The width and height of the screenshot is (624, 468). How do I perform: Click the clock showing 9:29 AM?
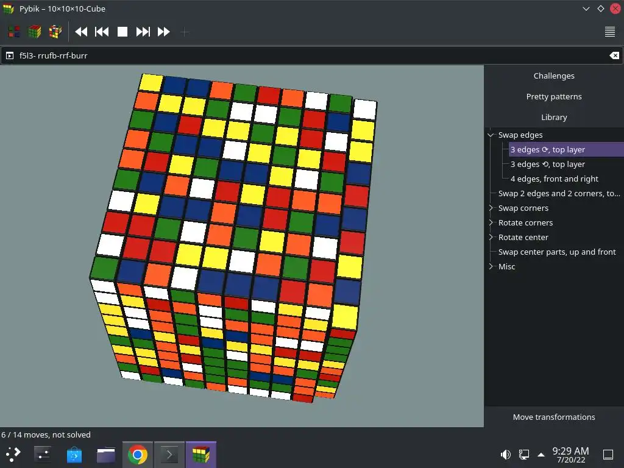point(570,455)
